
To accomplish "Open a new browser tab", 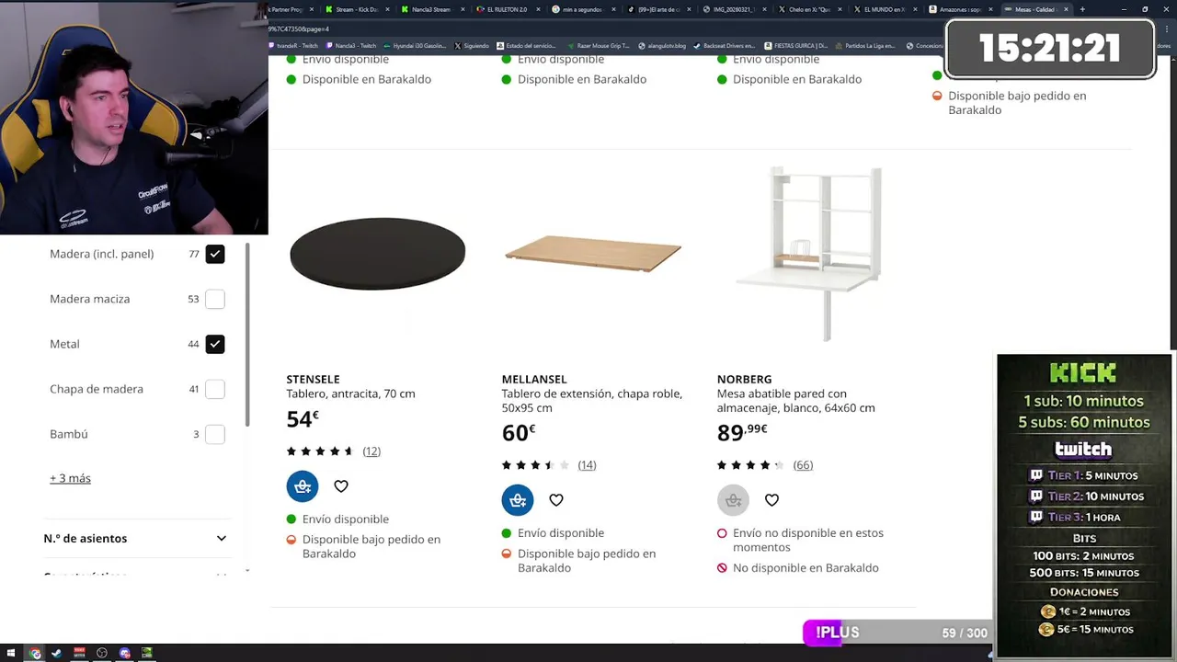I will (x=1082, y=9).
